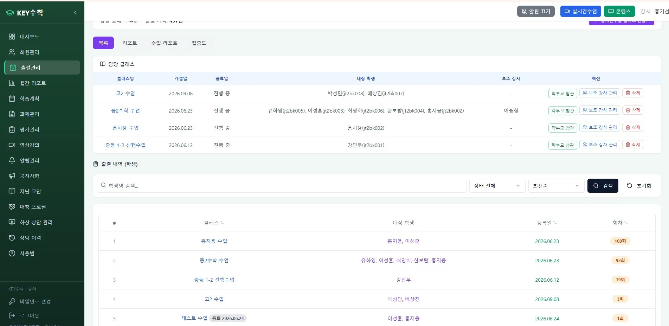Screen dimensions: 669x326
Task: Open the 대시보드 sidebar icon
Action: (12, 37)
